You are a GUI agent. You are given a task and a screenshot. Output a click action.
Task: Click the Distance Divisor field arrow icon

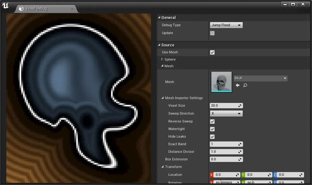(240, 152)
